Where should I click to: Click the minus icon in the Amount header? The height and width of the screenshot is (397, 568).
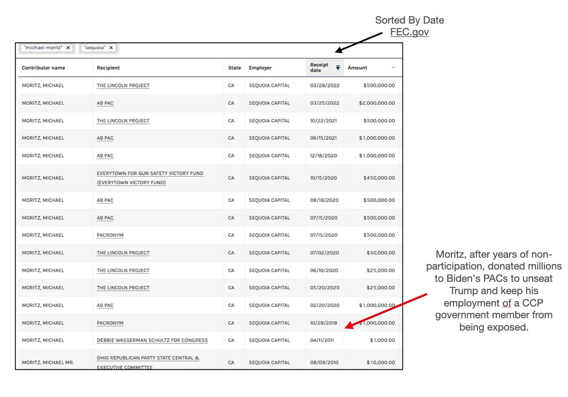(x=393, y=68)
